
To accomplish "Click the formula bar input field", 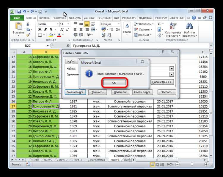I will [140, 46].
